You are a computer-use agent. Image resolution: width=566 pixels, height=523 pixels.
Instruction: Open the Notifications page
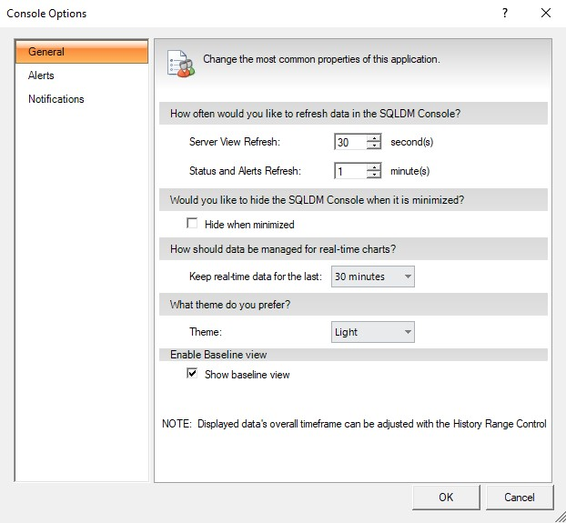tap(56, 99)
